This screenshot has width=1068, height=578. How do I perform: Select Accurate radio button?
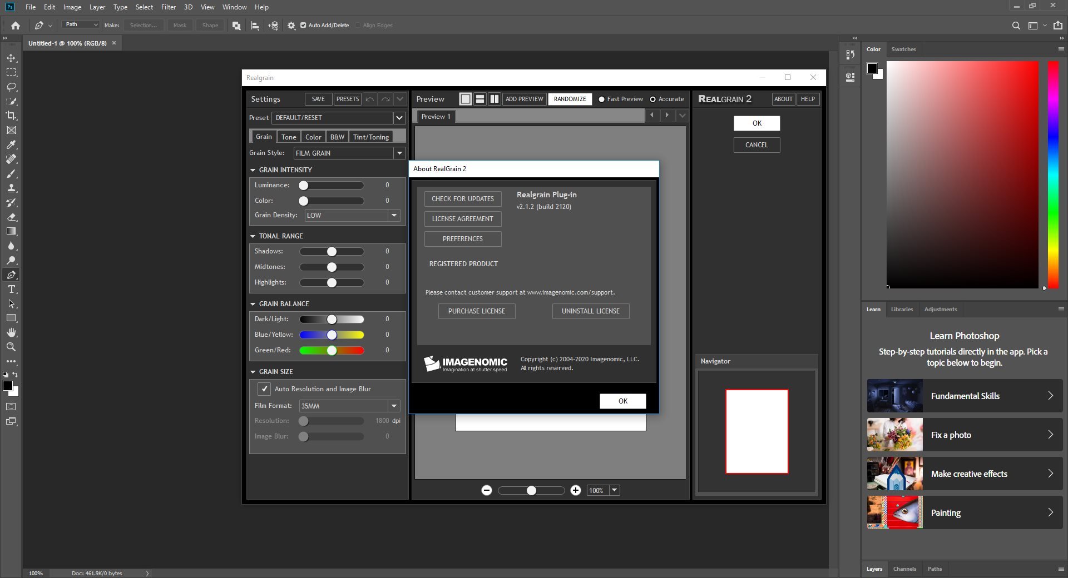tap(652, 99)
